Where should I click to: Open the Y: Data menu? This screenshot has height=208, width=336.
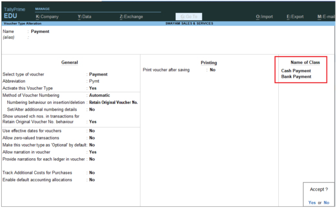85,16
